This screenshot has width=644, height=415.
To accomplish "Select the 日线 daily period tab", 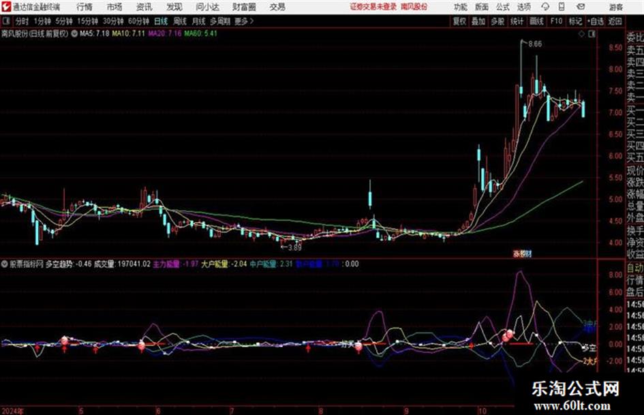I will 161,21.
